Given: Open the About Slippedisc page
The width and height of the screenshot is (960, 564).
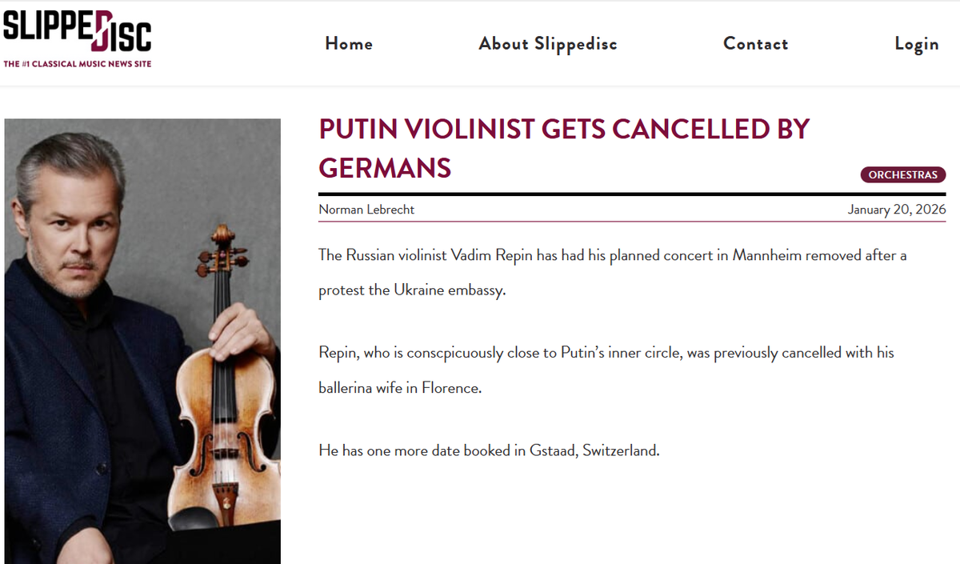Looking at the screenshot, I should 548,44.
